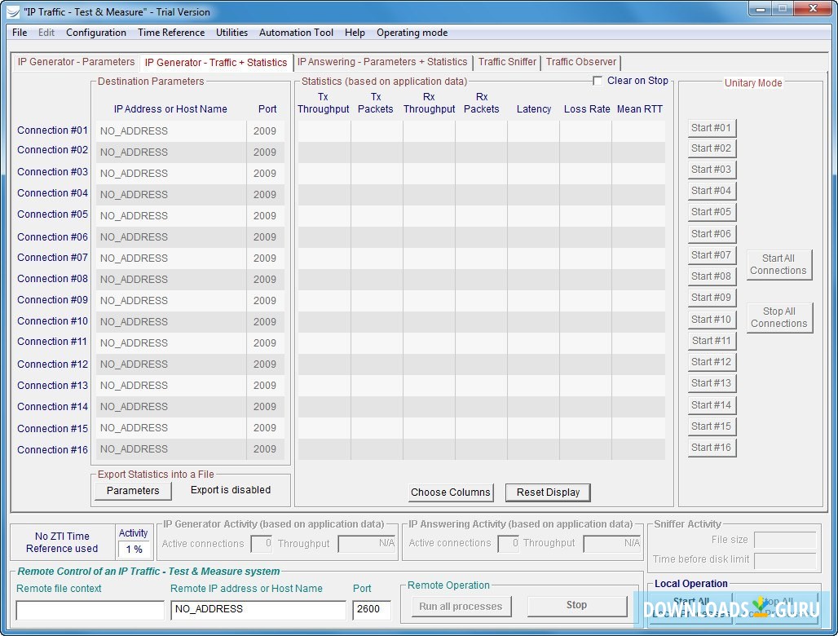Image resolution: width=838 pixels, height=636 pixels.
Task: Open the Utilities menu
Action: coord(232,33)
